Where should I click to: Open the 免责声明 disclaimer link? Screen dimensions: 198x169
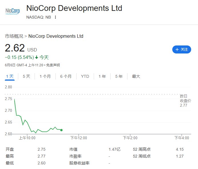point(53,65)
